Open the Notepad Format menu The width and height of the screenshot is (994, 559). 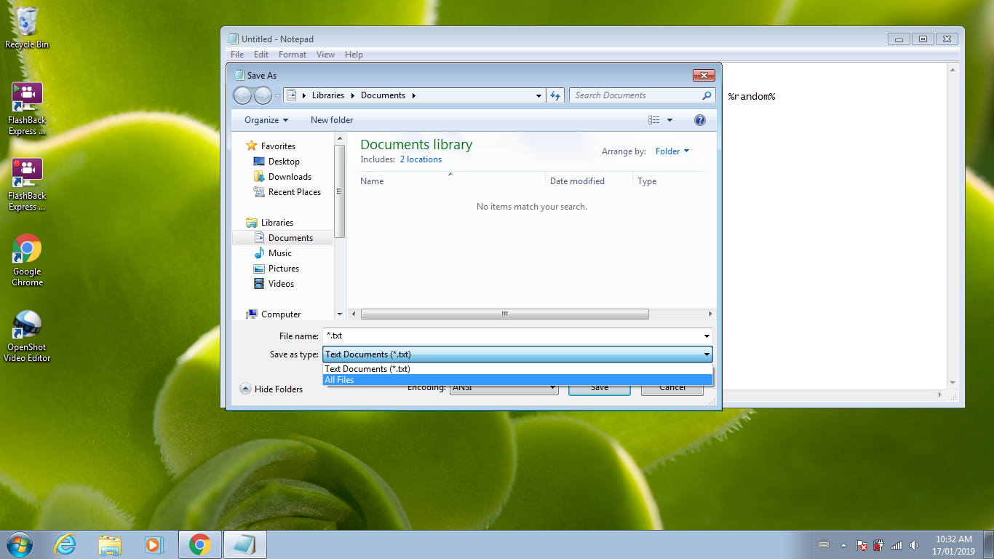293,55
